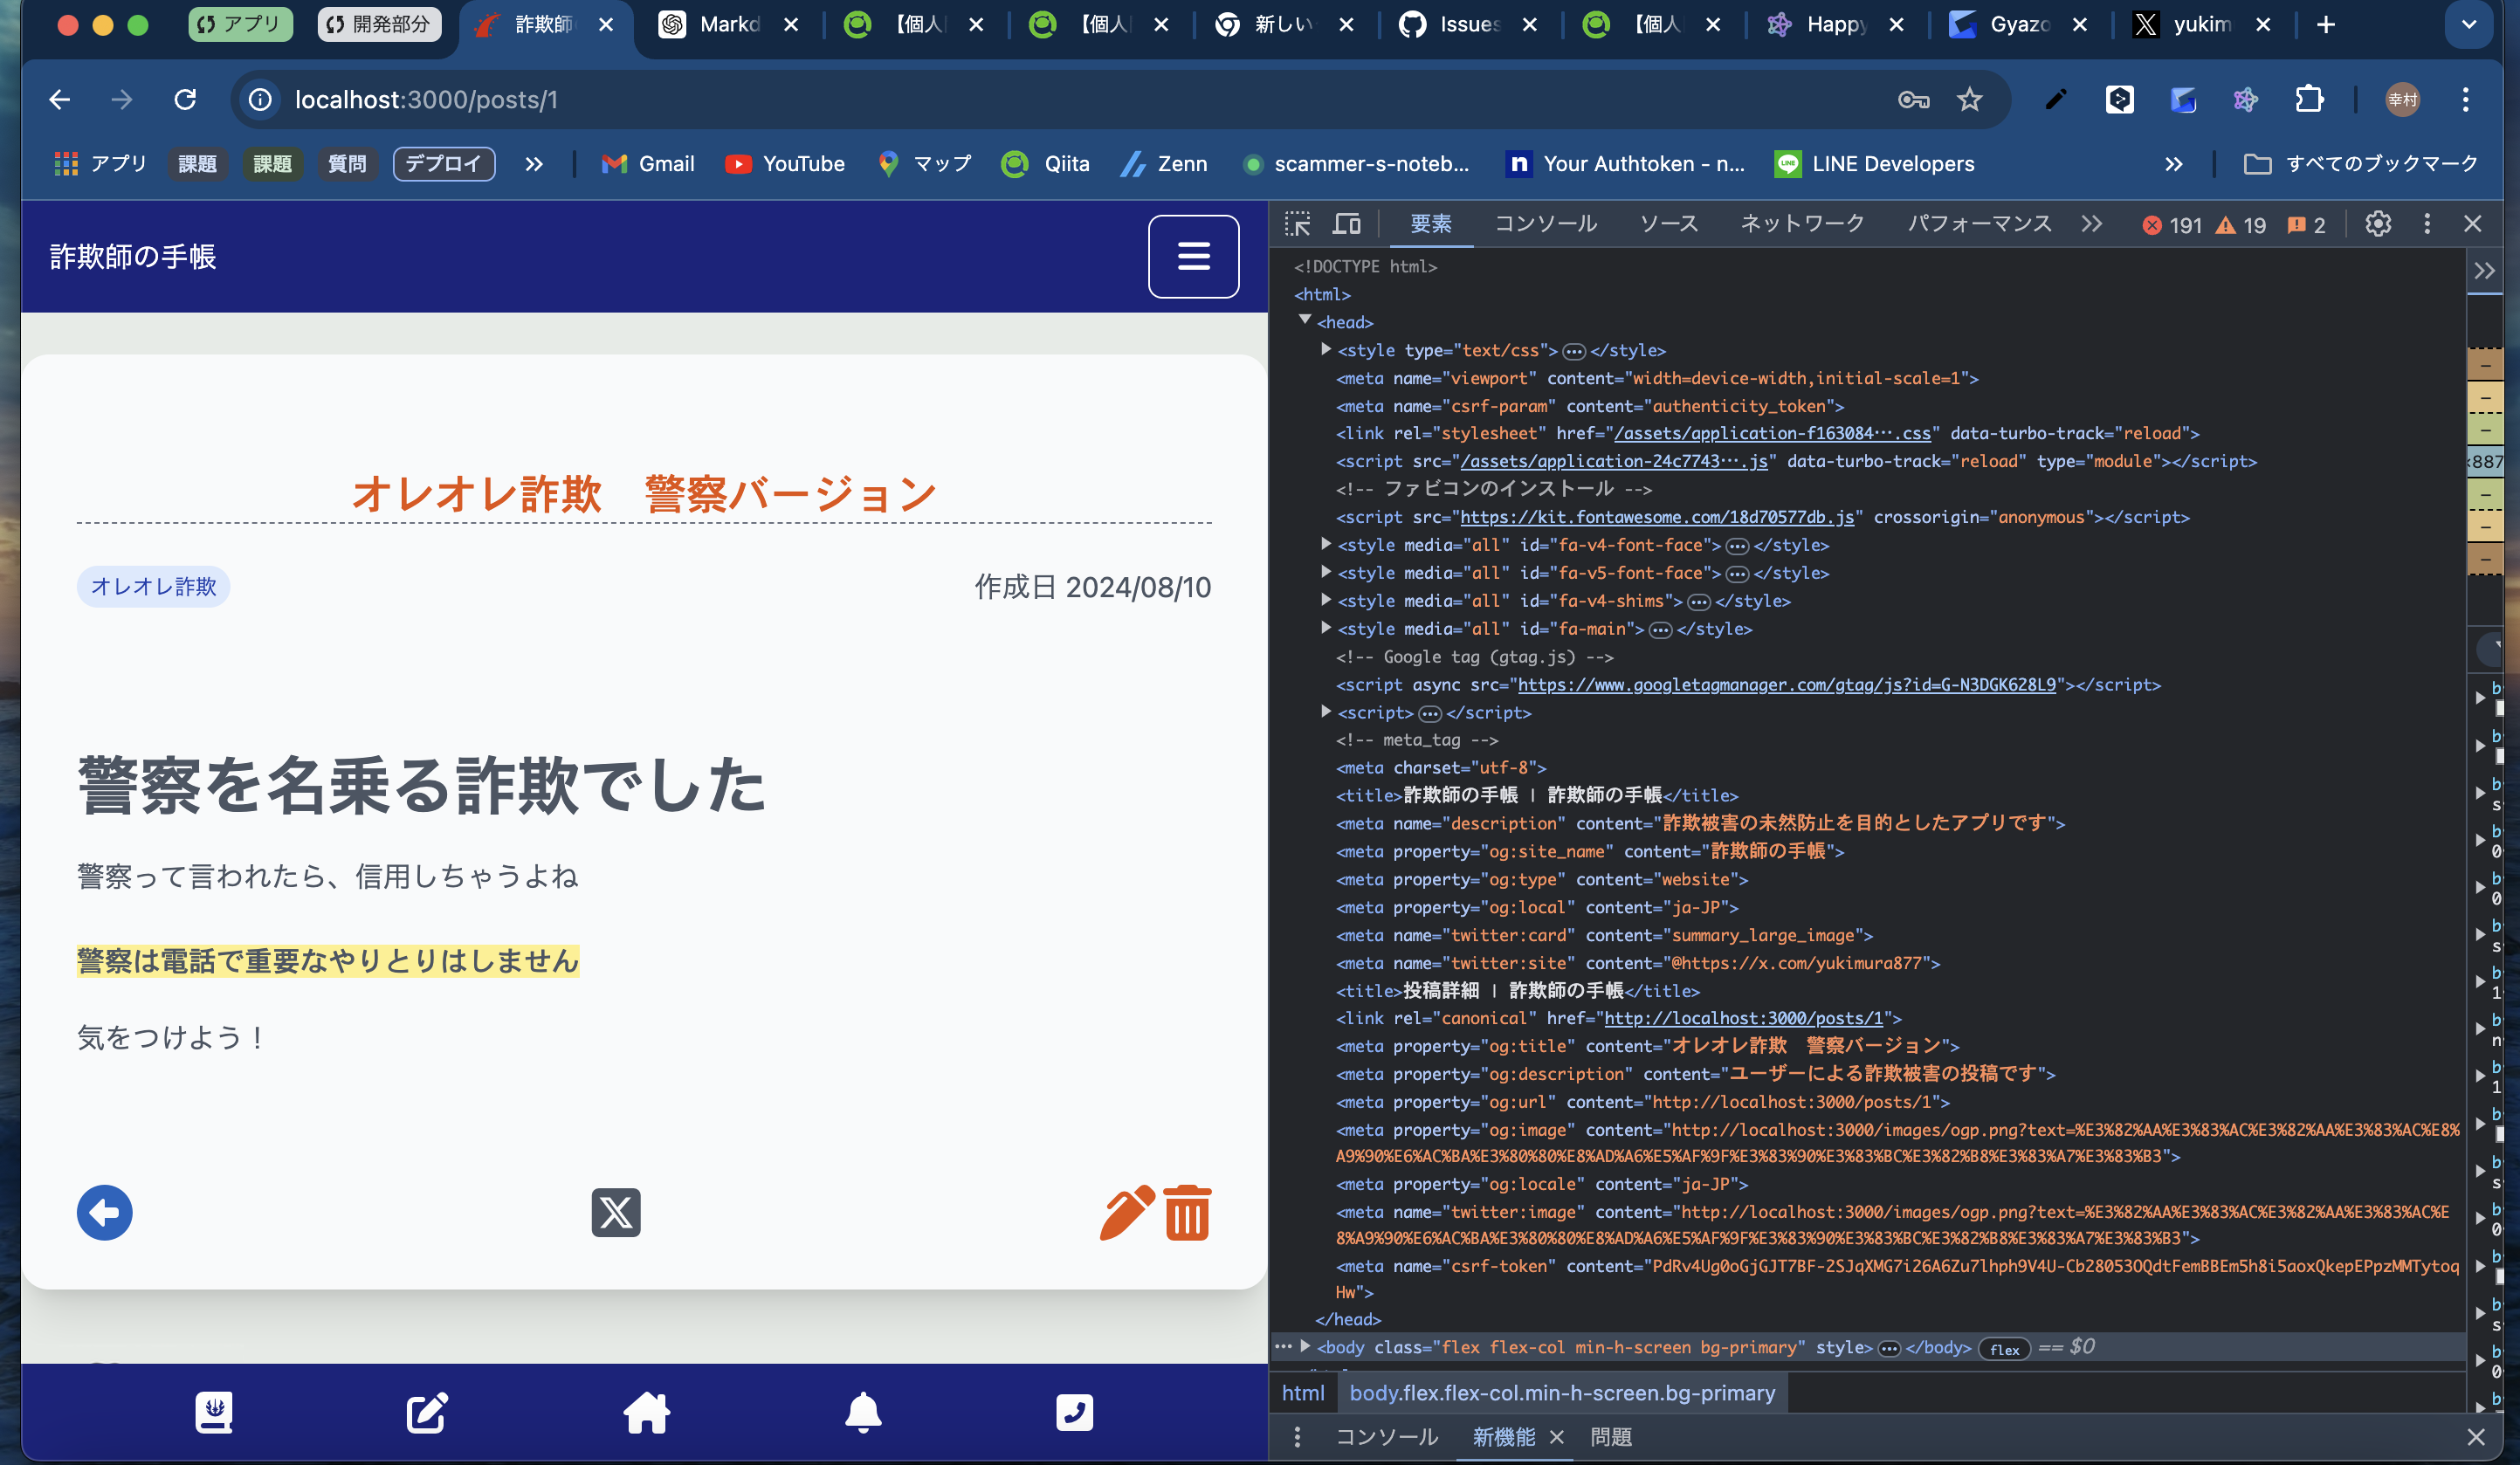Expand the fa-v4-shims style node

(x=1326, y=600)
